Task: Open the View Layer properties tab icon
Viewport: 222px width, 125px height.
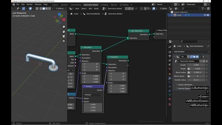Action: 170,60
